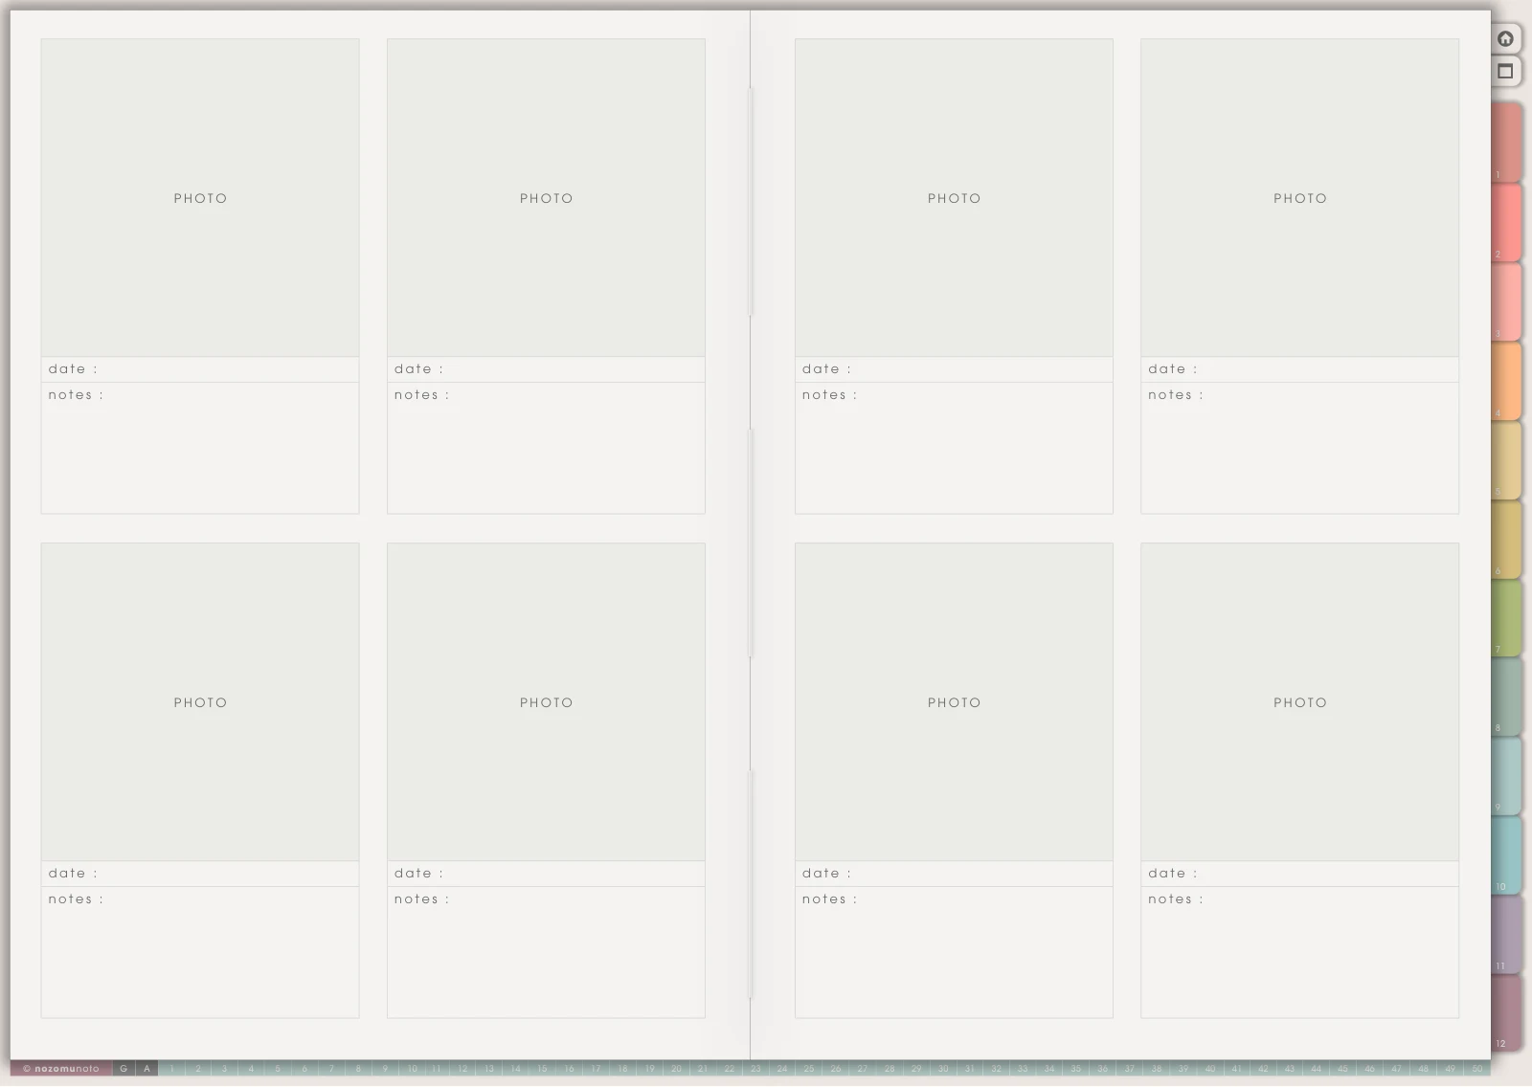The image size is (1532, 1087).
Task: Jump to the yellow side tab 5
Action: (1506, 460)
